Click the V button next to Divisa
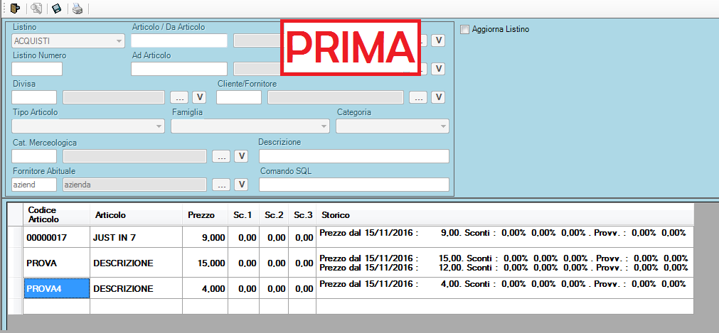The height and width of the screenshot is (333, 719). 199,97
